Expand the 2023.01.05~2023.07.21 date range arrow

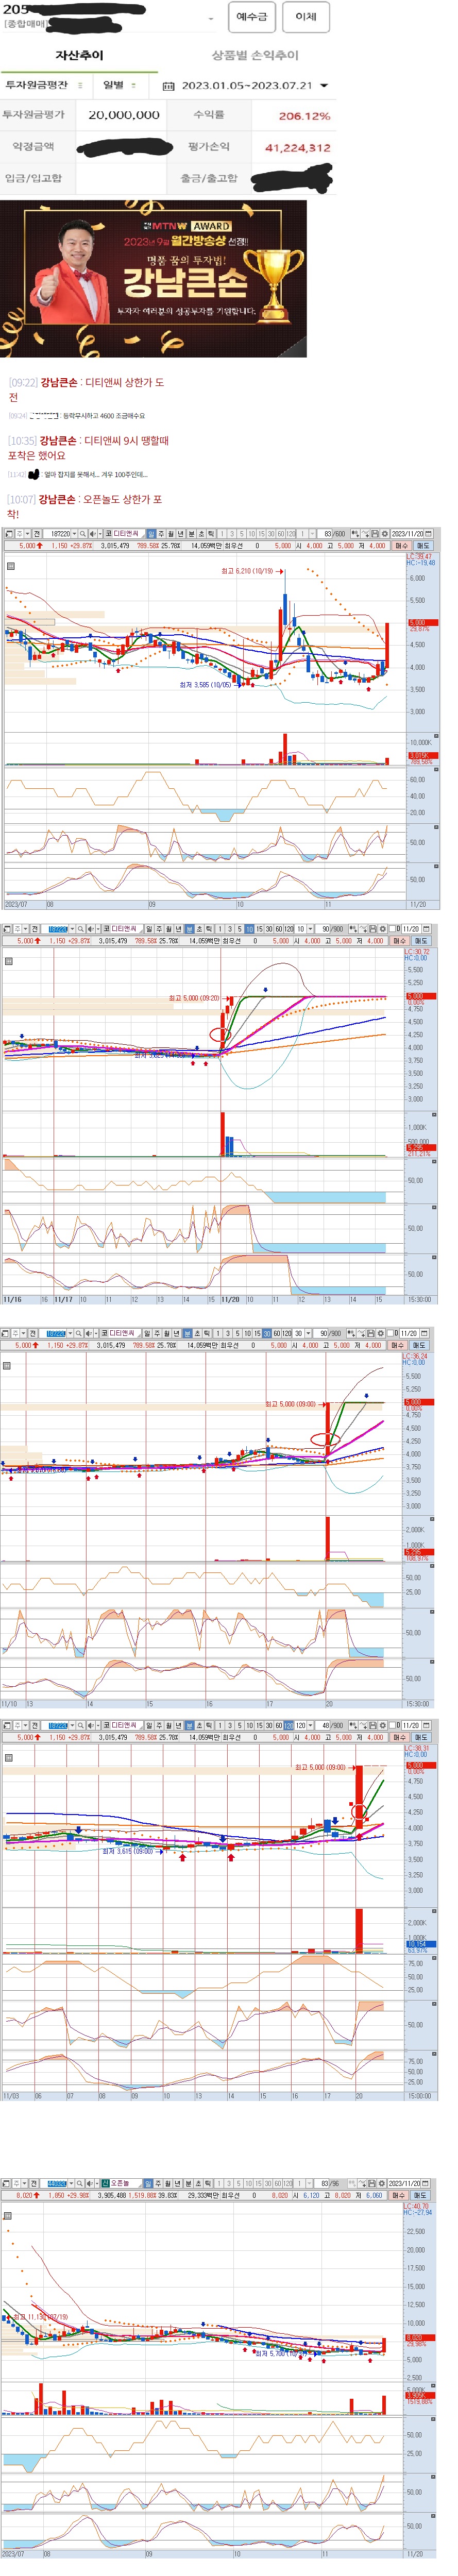coord(324,86)
